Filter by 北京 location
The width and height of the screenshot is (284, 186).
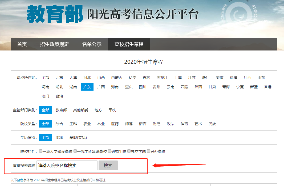pyautogui.click(x=59, y=78)
